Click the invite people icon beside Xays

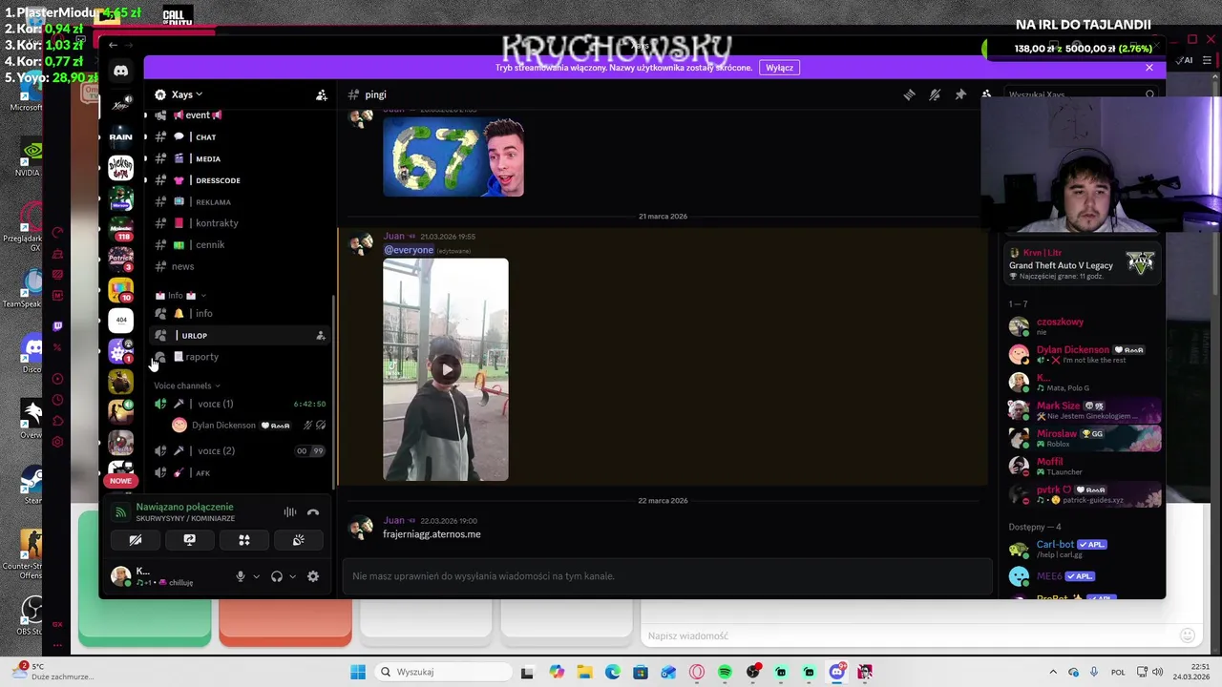(x=322, y=94)
